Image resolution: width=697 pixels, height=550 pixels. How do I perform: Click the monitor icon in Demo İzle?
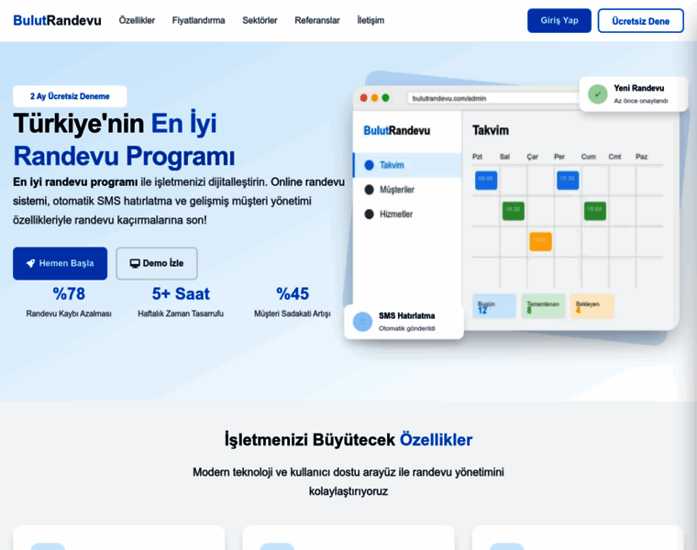click(x=135, y=263)
